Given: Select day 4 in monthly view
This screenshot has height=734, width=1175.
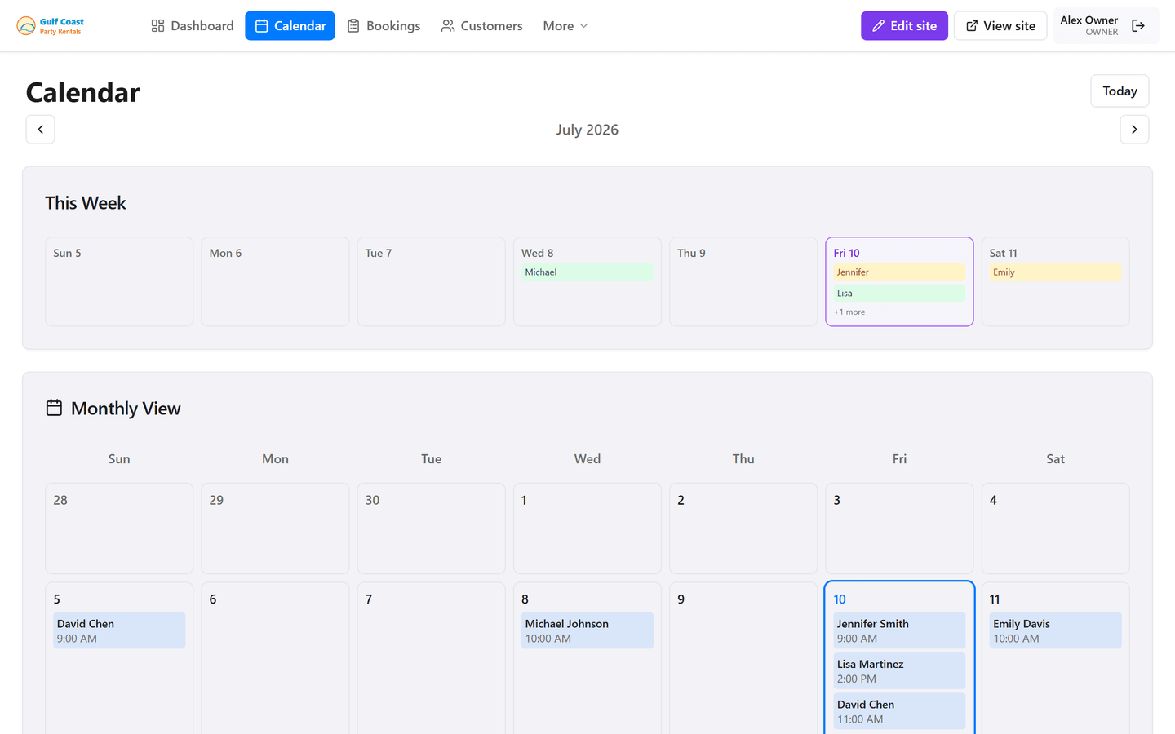Looking at the screenshot, I should tap(1055, 528).
